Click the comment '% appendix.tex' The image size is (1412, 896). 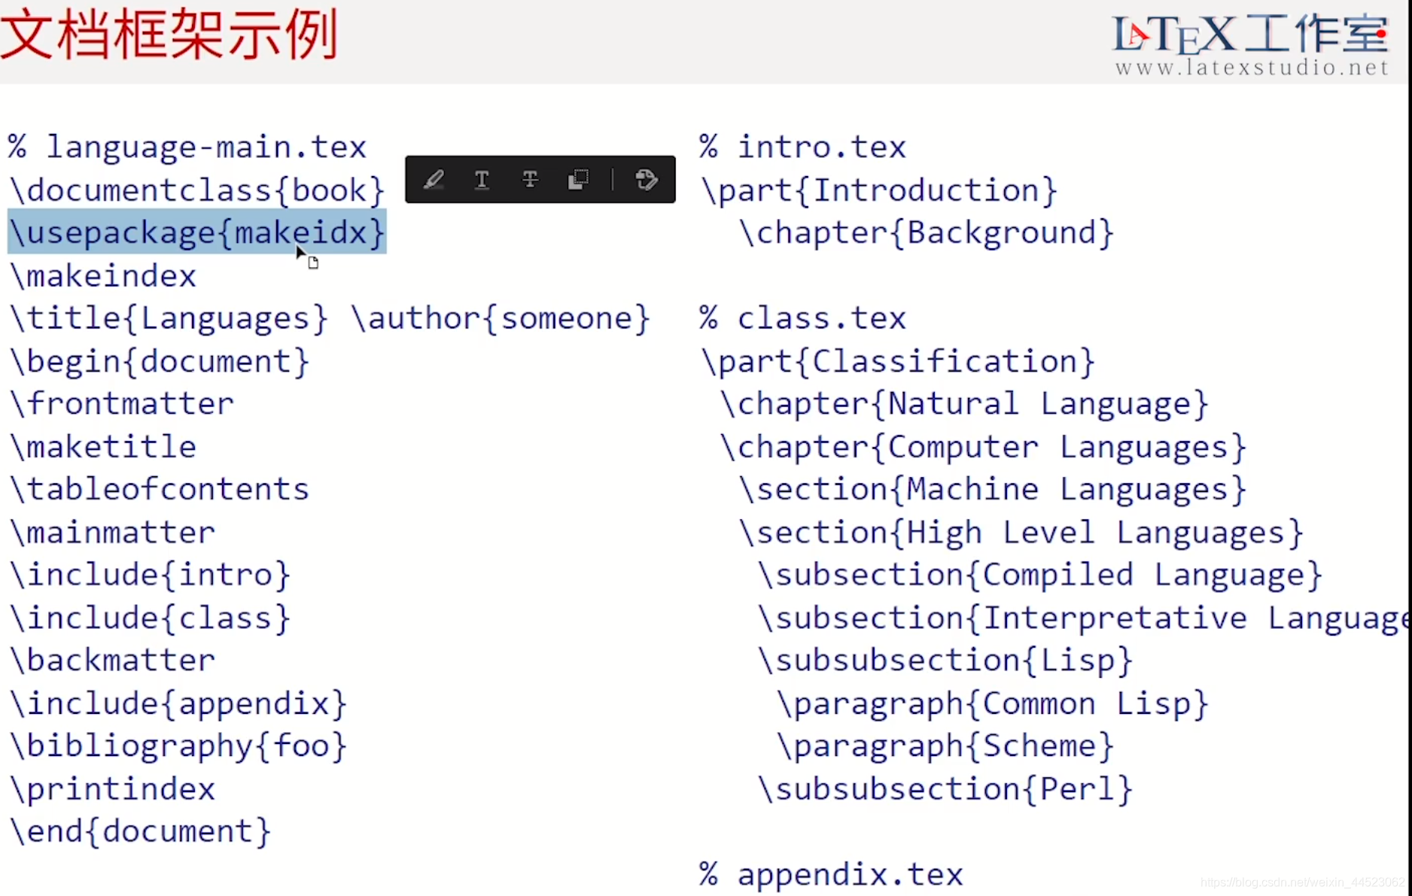[831, 874]
